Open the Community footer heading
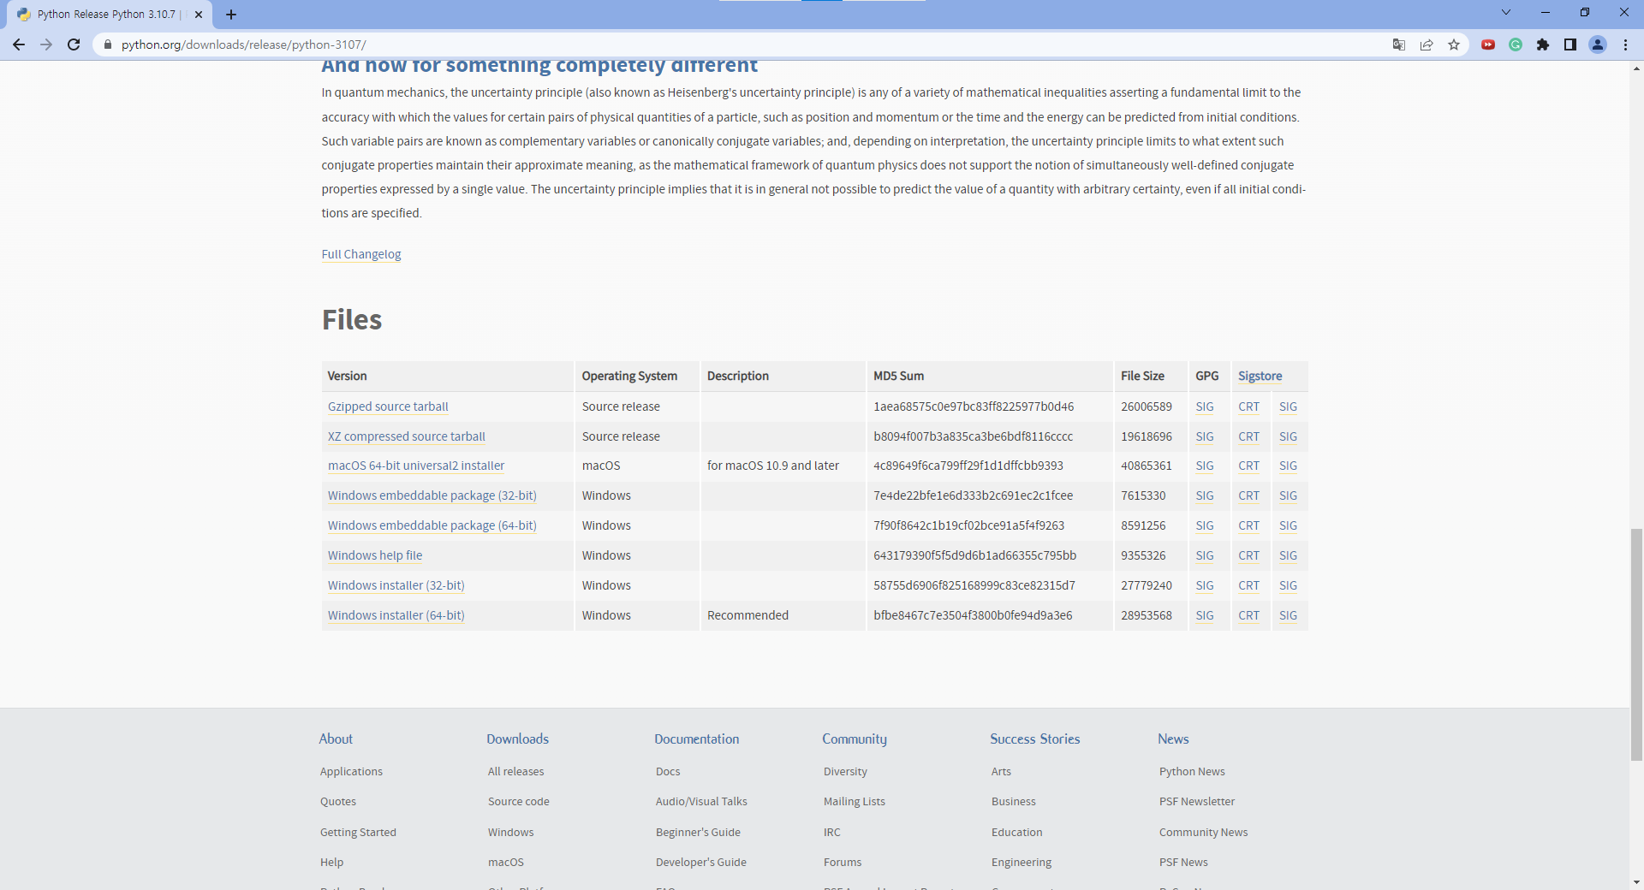1644x890 pixels. tap(855, 739)
